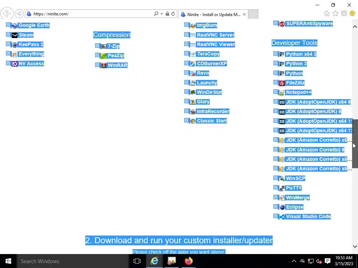Viewport: 358px width, 268px height.
Task: Click the Classic Start shell icon
Action: (193, 121)
